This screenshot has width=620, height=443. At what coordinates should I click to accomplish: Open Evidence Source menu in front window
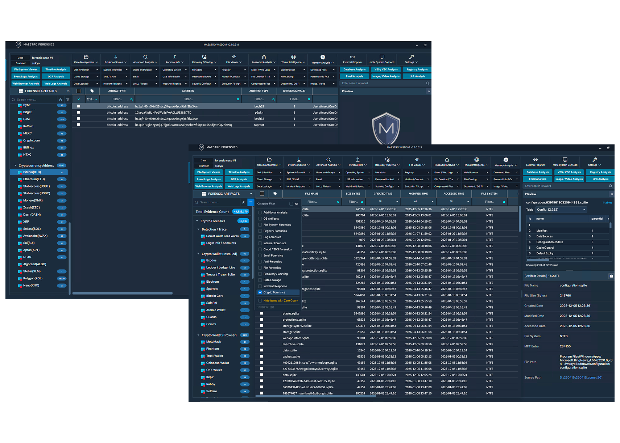click(299, 162)
